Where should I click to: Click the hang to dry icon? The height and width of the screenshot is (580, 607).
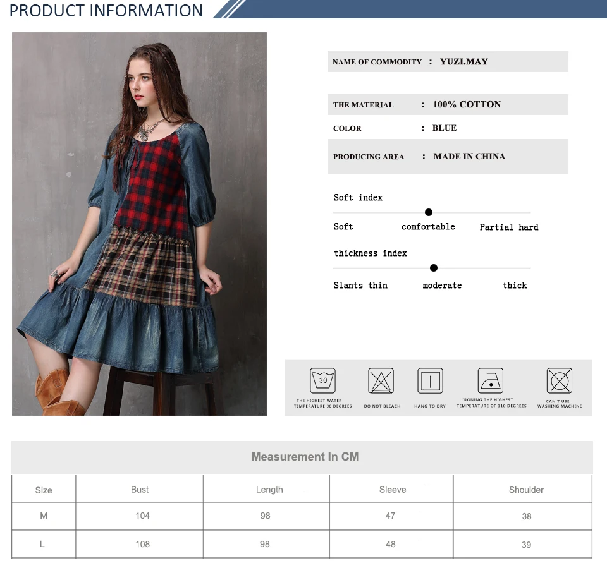[x=430, y=380]
